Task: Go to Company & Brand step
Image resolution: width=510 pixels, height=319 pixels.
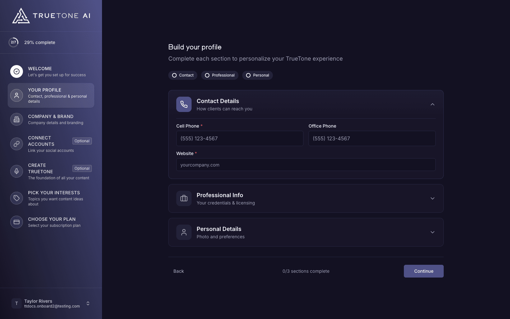Action: tap(51, 119)
